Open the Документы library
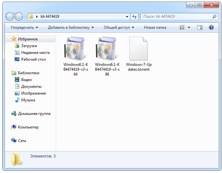The width and height of the screenshot is (222, 173). tap(31, 86)
